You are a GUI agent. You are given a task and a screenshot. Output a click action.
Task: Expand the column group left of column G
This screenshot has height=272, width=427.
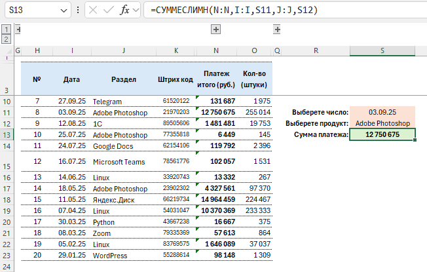(18, 29)
